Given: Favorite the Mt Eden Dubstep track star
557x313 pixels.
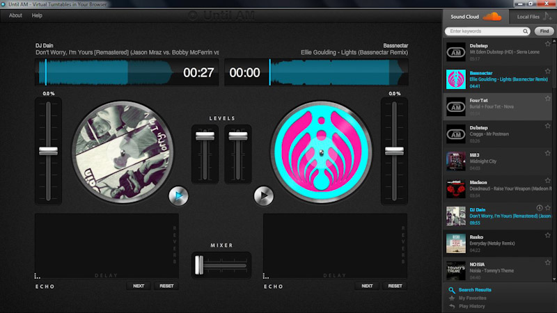Looking at the screenshot, I should point(547,44).
